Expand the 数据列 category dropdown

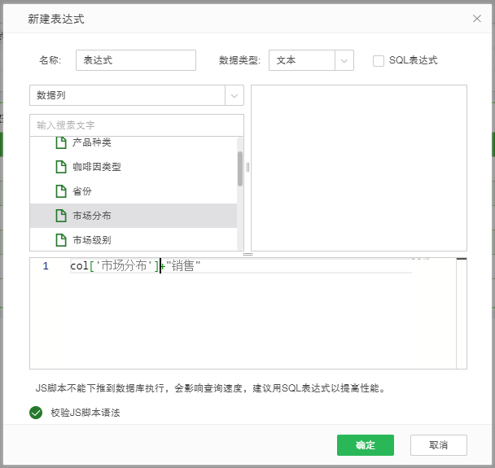(234, 95)
